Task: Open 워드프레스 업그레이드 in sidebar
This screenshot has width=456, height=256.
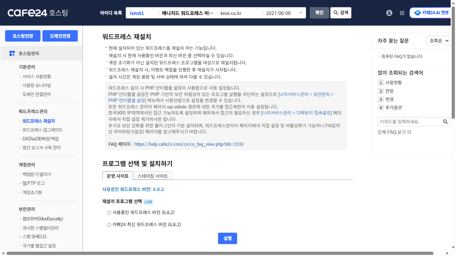Action: [x=42, y=130]
